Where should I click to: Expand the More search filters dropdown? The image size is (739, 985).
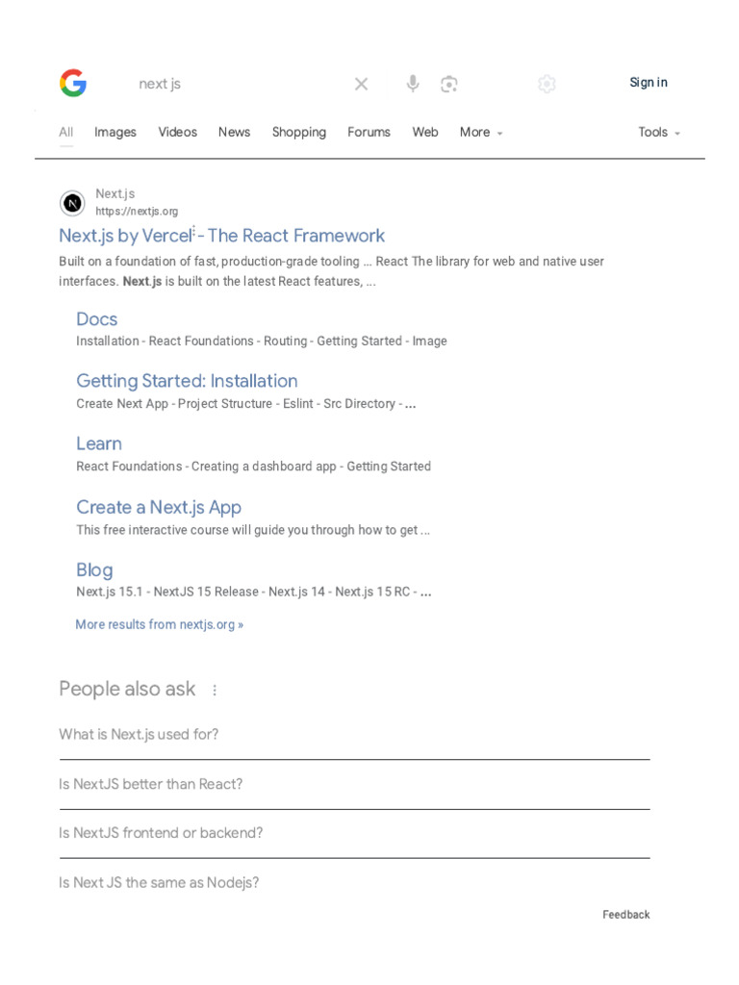pyautogui.click(x=481, y=133)
